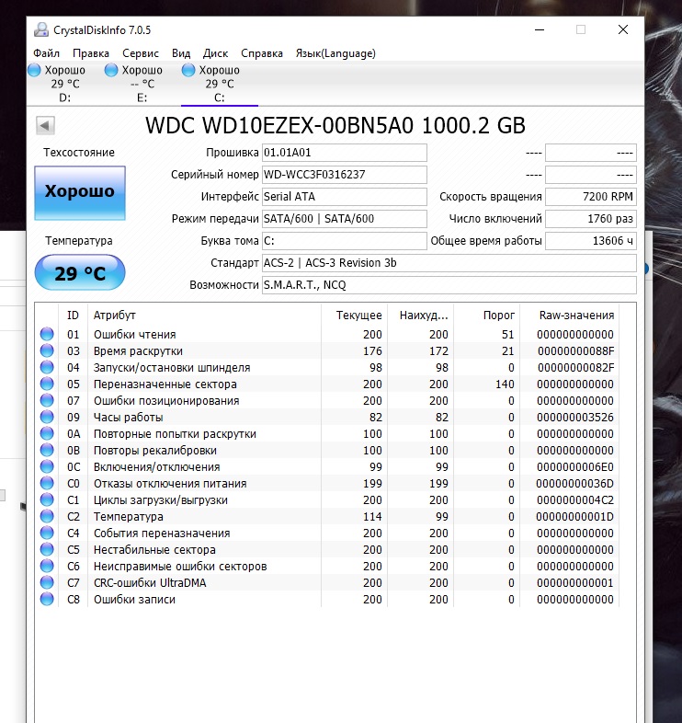Click attribute name CRC-ошибки UltraDMA
The height and width of the screenshot is (723, 682).
coord(150,583)
